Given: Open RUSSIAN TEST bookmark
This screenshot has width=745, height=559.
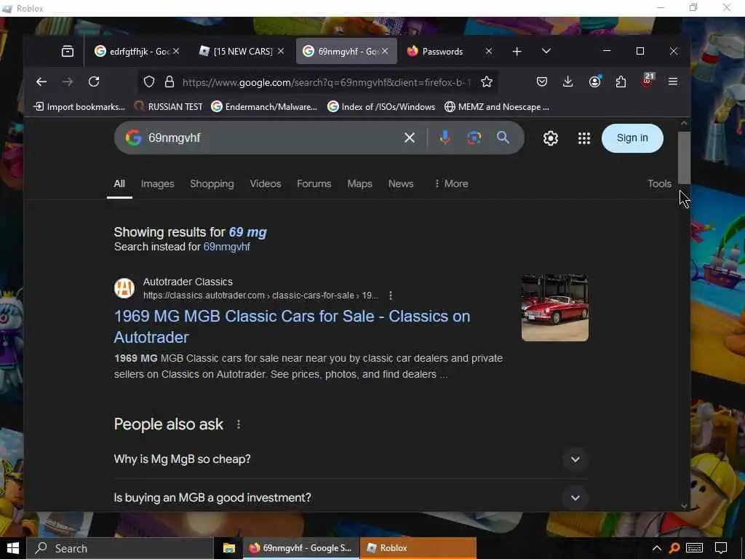Looking at the screenshot, I should pos(168,107).
